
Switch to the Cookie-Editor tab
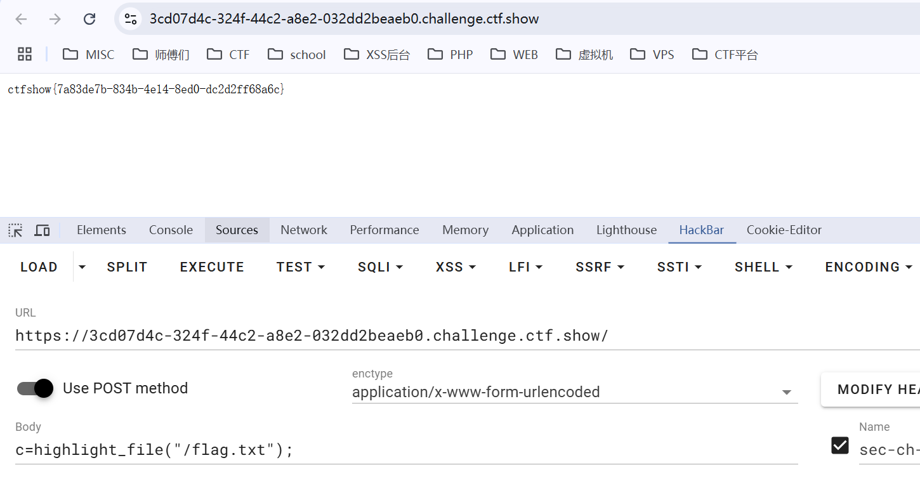784,230
